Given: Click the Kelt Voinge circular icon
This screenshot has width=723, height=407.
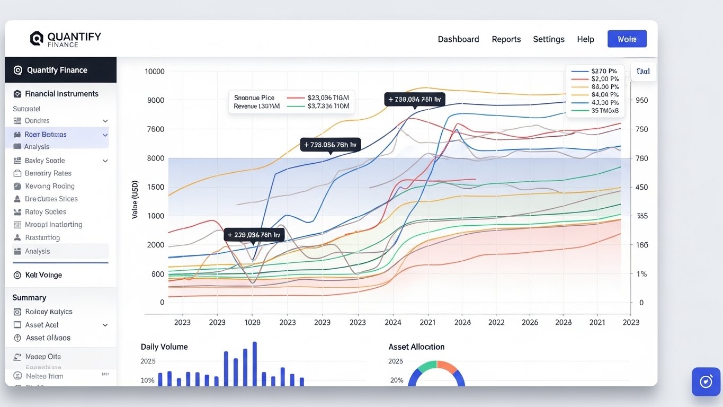Looking at the screenshot, I should coord(17,275).
